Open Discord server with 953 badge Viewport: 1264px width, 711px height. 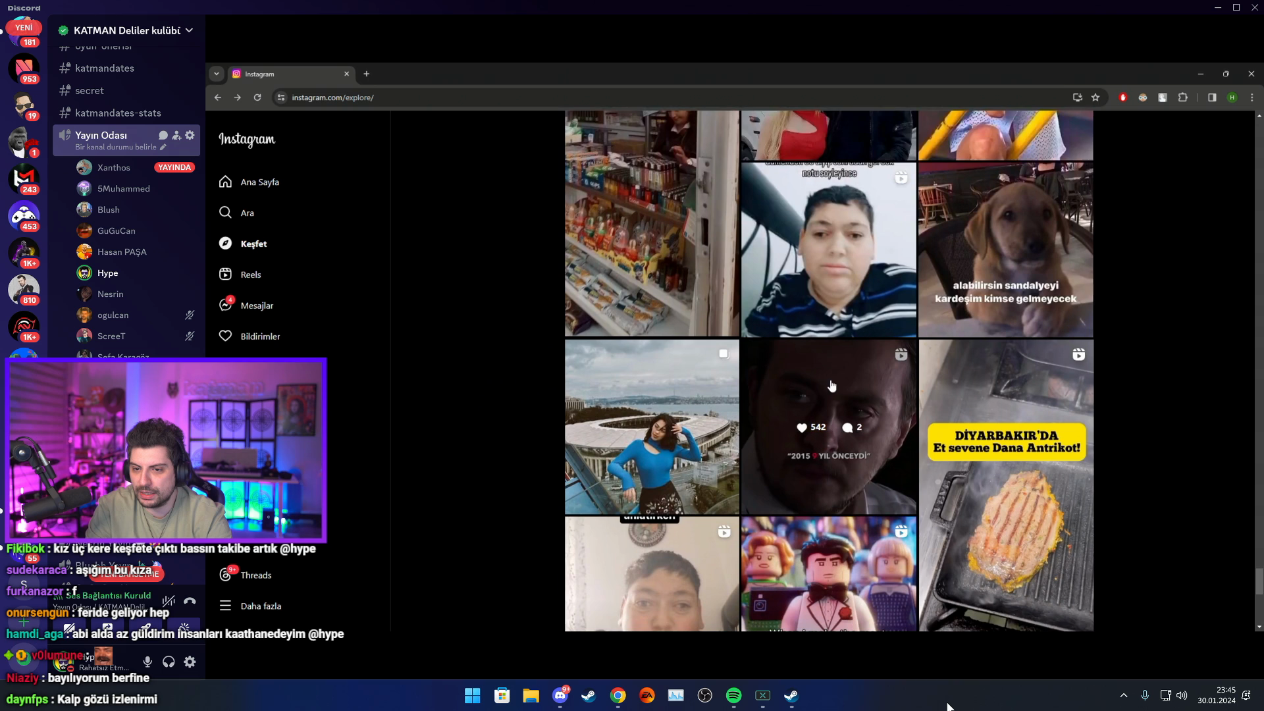point(24,68)
